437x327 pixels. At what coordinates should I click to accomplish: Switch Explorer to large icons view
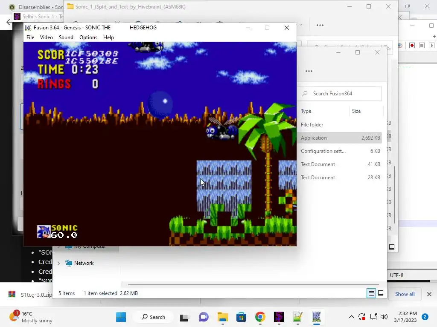pos(381,293)
